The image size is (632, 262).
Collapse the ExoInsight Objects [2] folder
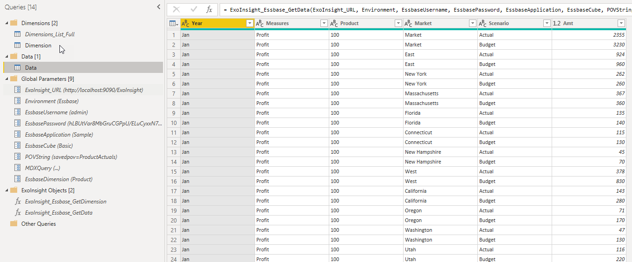7,190
